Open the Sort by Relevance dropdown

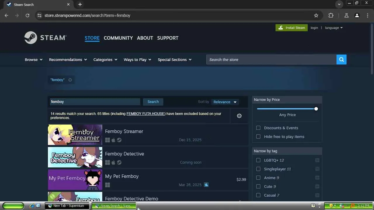(225, 102)
